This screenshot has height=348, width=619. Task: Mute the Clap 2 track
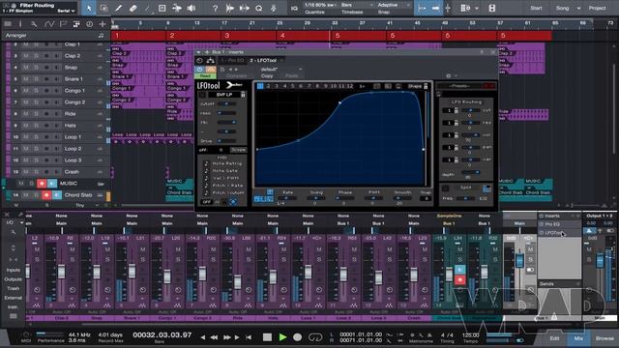coord(26,56)
